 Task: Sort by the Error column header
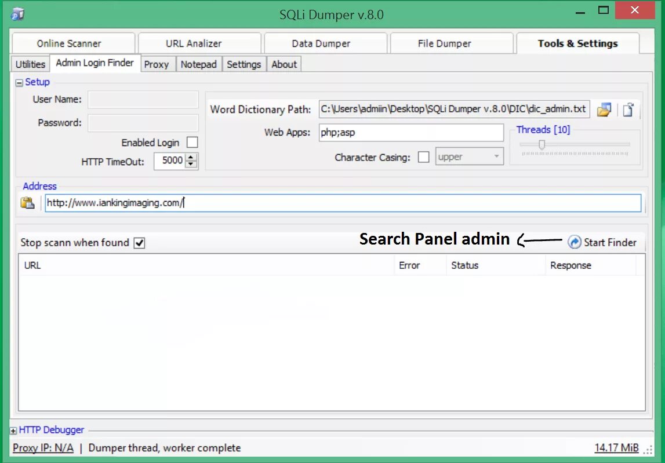pos(420,265)
